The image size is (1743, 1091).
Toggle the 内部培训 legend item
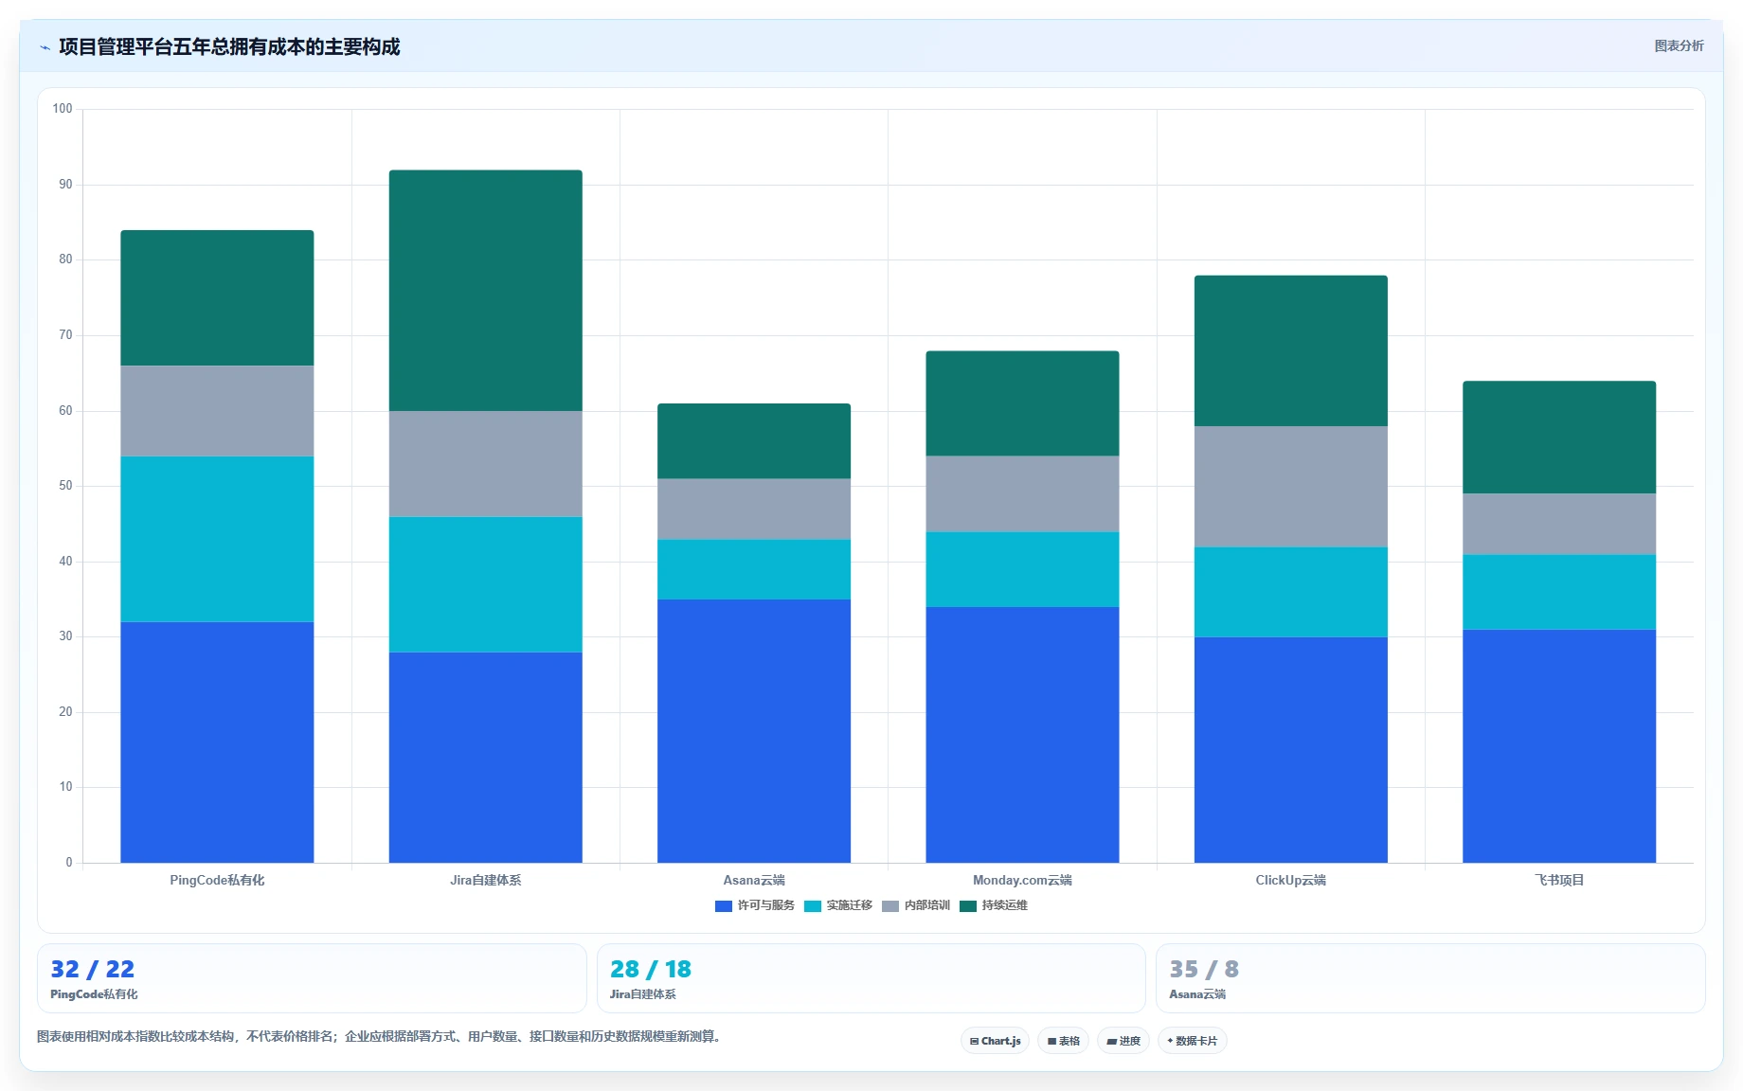point(916,905)
